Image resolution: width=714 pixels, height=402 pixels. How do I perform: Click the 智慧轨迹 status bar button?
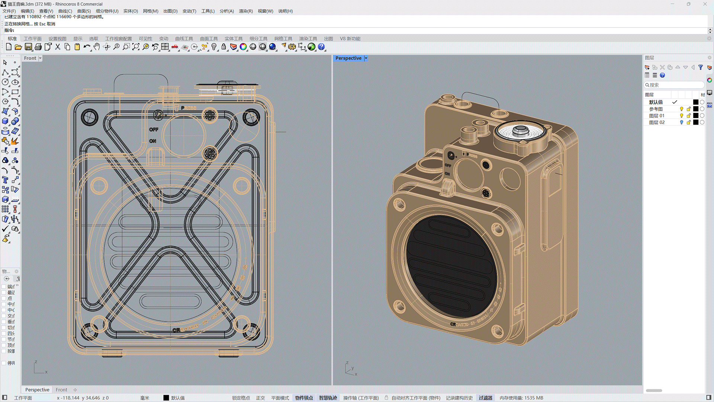click(328, 398)
